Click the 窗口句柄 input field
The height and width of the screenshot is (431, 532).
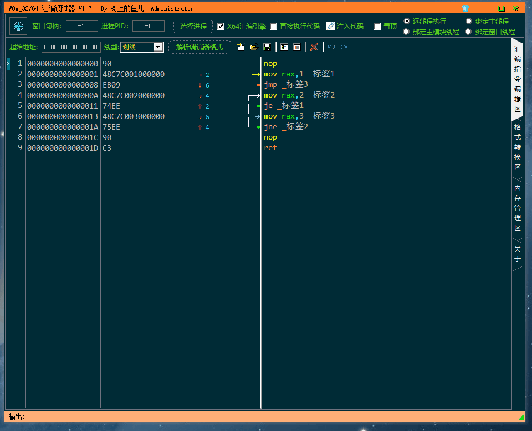[x=82, y=26]
